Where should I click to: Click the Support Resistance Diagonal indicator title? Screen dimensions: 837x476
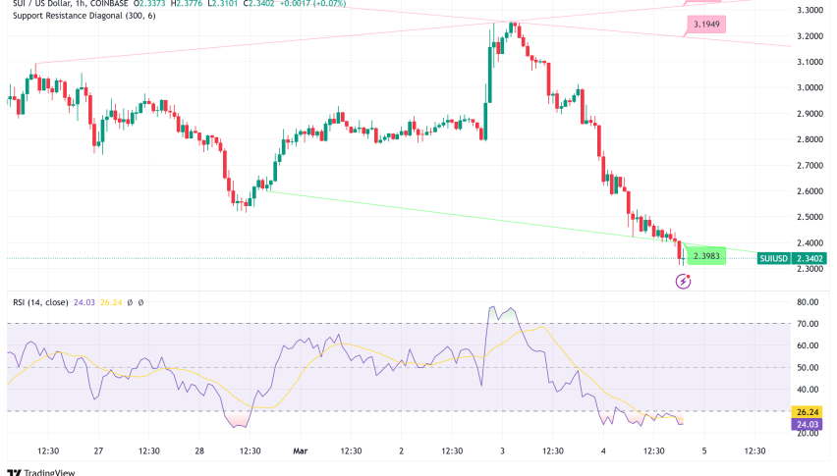coord(84,16)
